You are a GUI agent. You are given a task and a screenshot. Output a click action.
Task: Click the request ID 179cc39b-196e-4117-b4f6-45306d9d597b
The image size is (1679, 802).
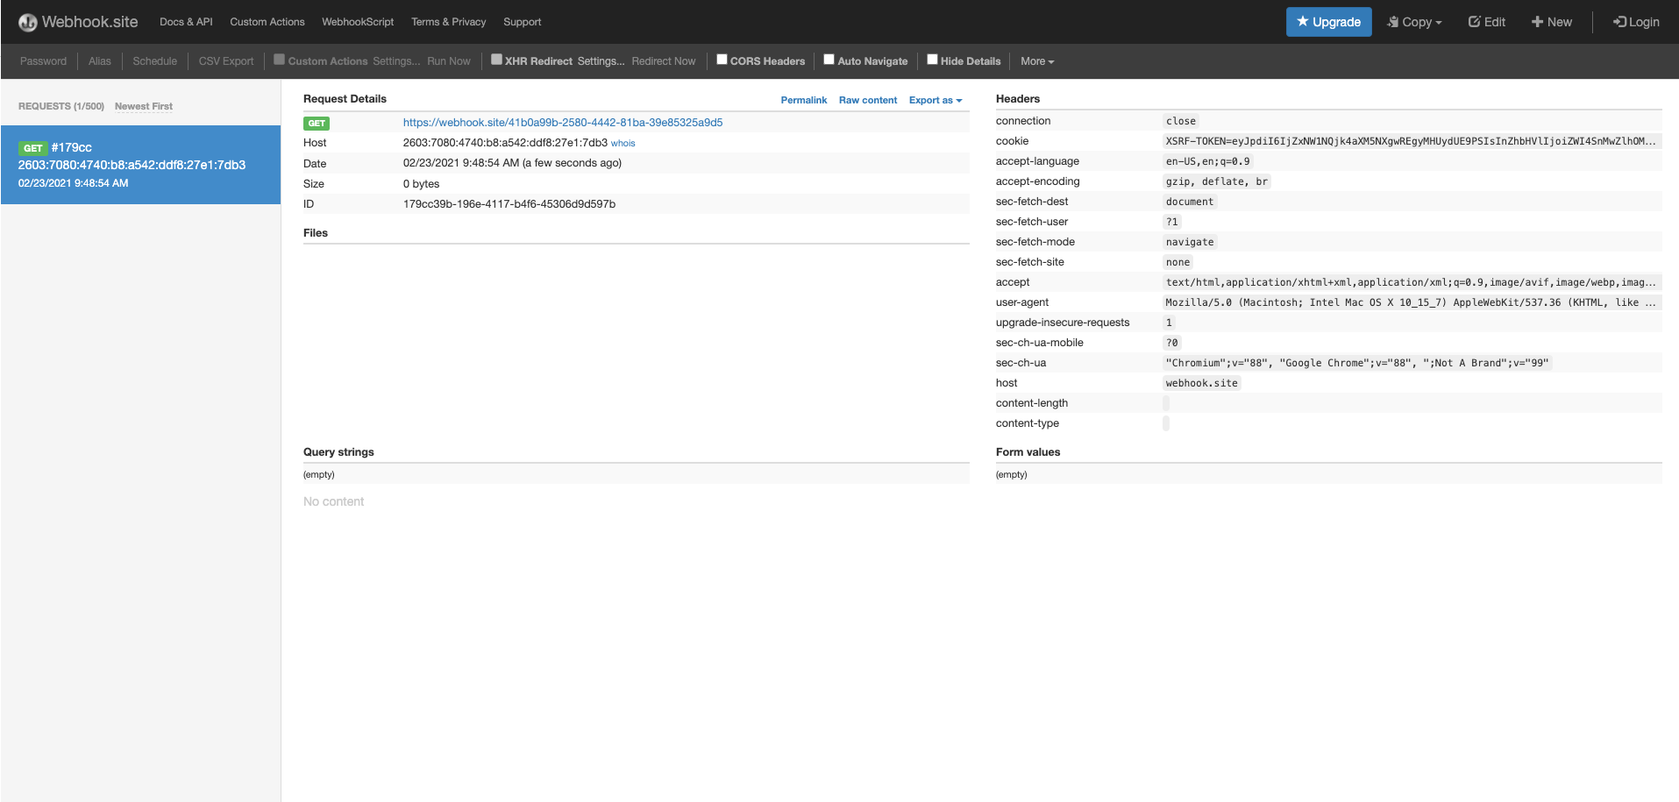(x=509, y=204)
